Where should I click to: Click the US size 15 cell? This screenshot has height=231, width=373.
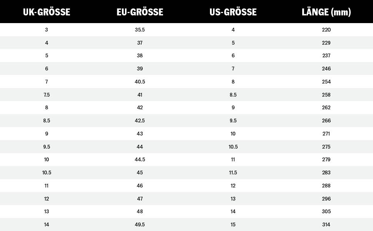tap(233, 224)
